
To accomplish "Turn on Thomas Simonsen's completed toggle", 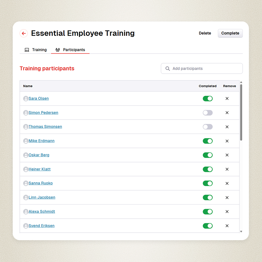I will 208,127.
